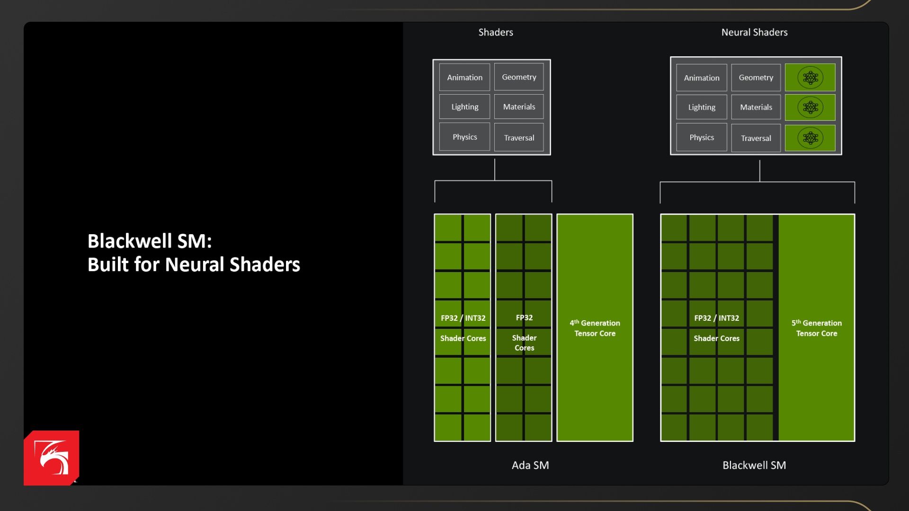Click the Ada SM FP32 Shader Cores label
Screen dimensions: 909x511
click(x=524, y=333)
